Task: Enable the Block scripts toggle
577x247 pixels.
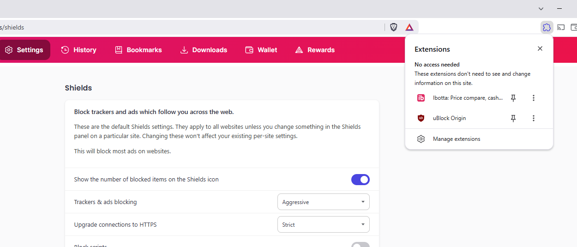Action: [x=360, y=245]
